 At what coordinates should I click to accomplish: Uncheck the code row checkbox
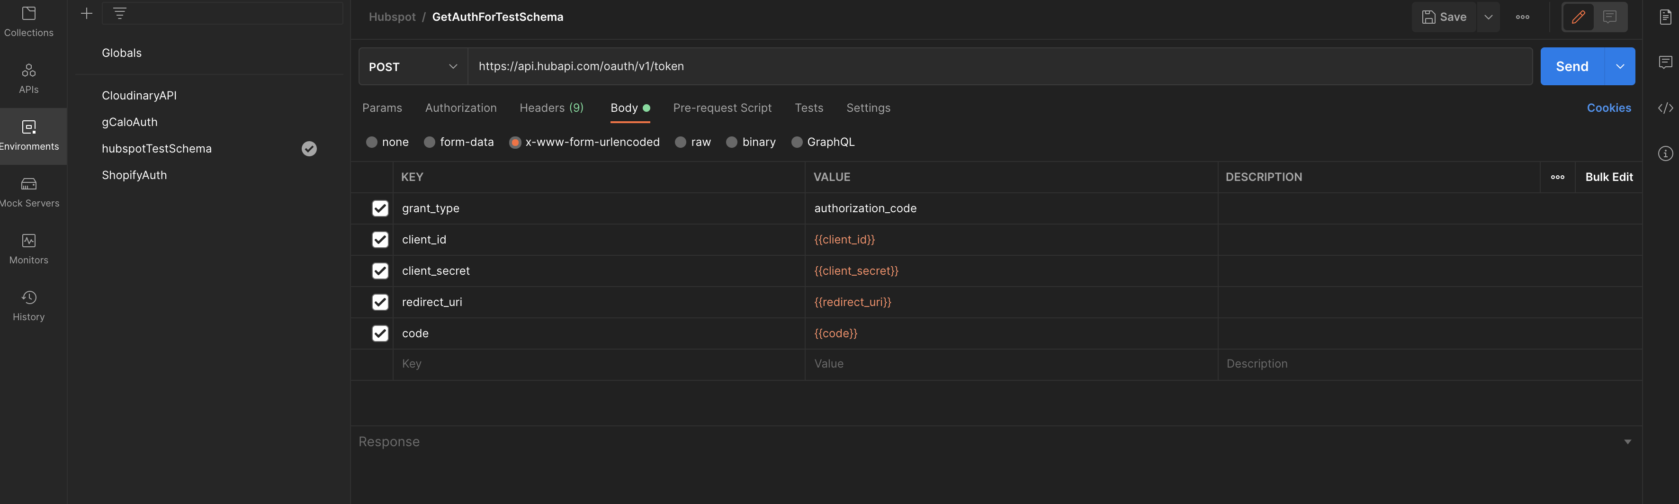coord(380,333)
